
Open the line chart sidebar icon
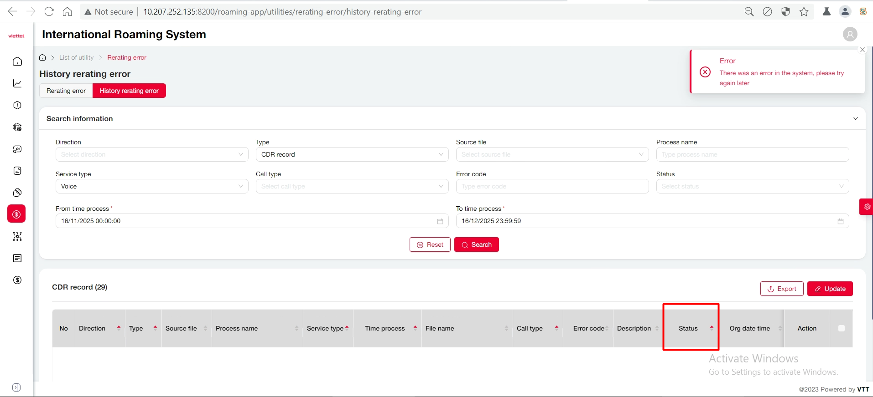click(17, 83)
